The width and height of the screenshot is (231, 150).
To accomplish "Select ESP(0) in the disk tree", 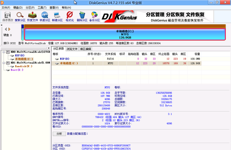I will (20, 55).
